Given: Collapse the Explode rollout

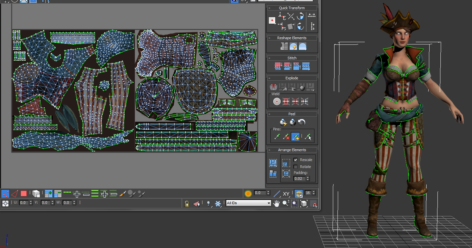Looking at the screenshot, I should coord(269,78).
